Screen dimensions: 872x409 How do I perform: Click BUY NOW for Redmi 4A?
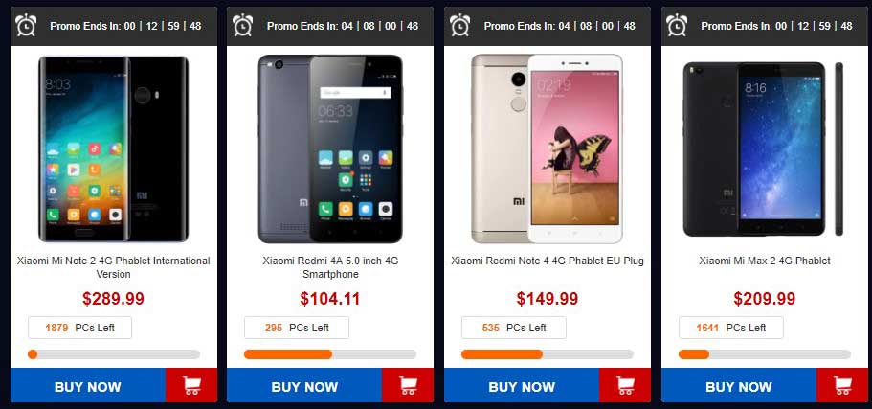click(x=304, y=385)
